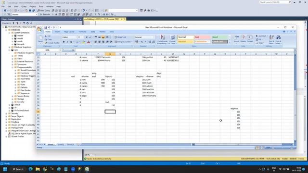Click the Paste button in Excel ribbon
308x173 pixels.
(x=40, y=39)
